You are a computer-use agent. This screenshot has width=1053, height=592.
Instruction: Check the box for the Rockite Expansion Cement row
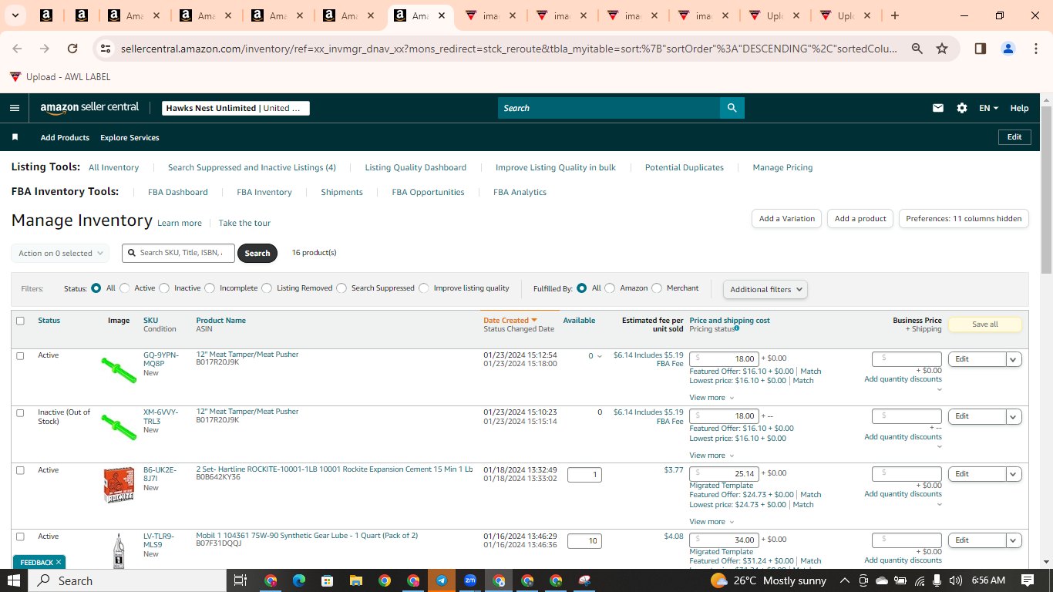coord(20,470)
